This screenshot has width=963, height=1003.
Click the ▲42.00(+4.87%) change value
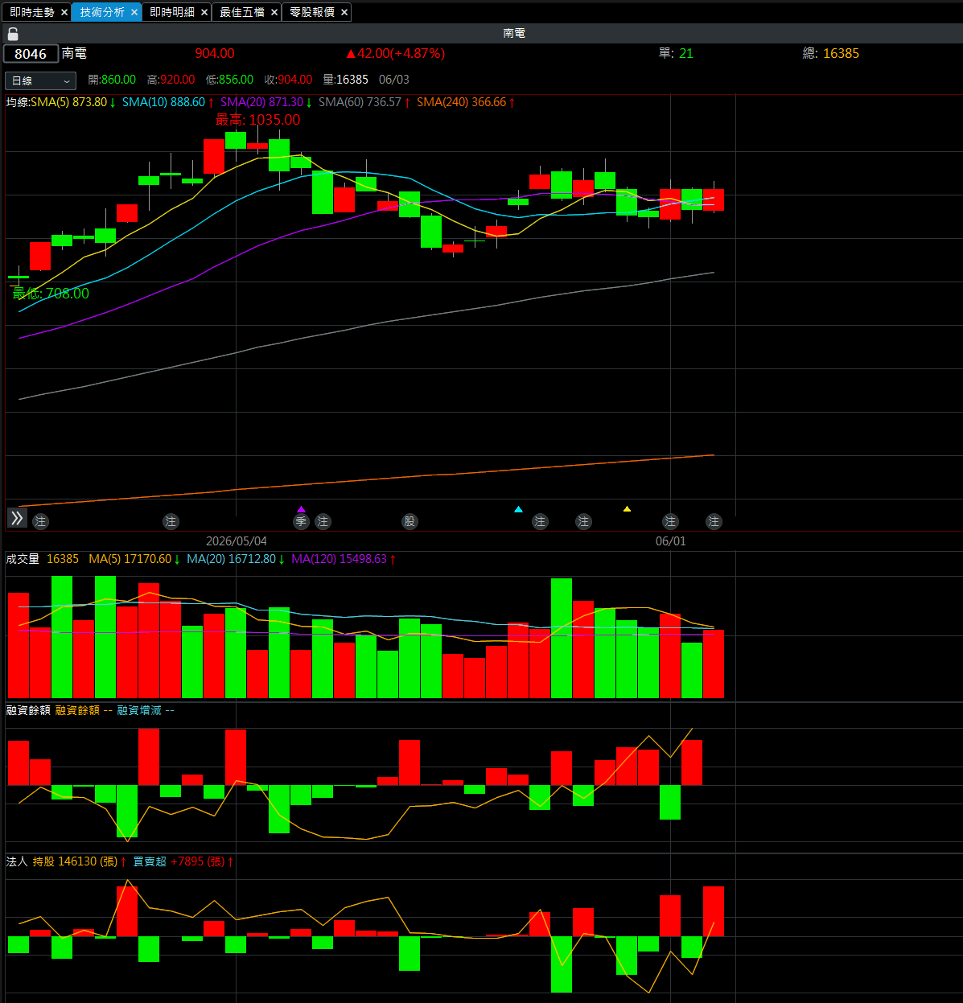point(395,54)
